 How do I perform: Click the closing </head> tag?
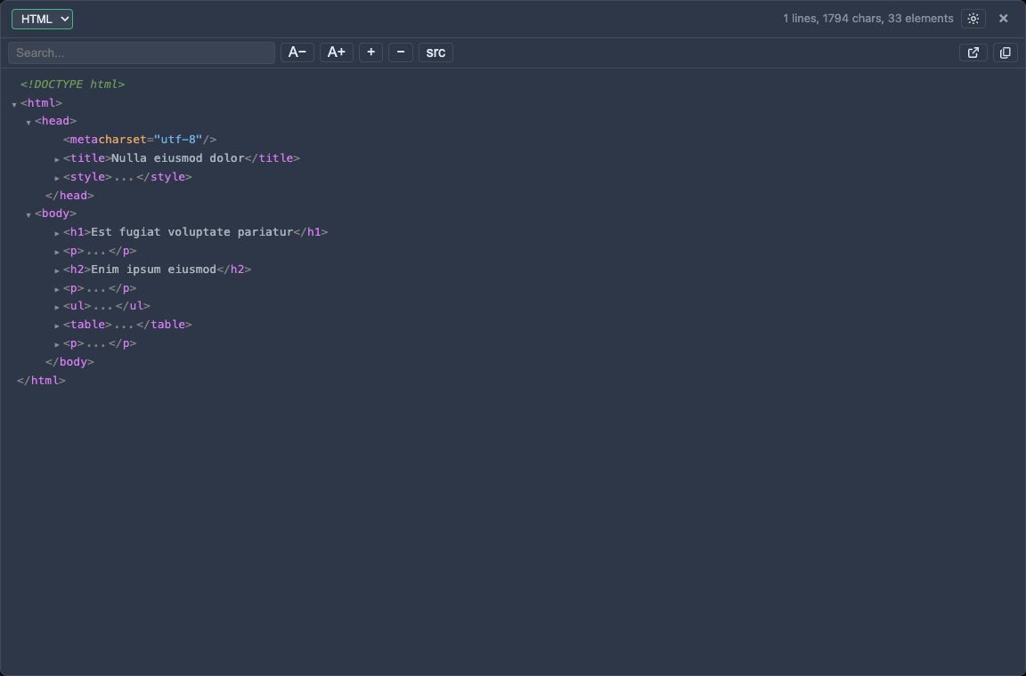click(x=69, y=196)
